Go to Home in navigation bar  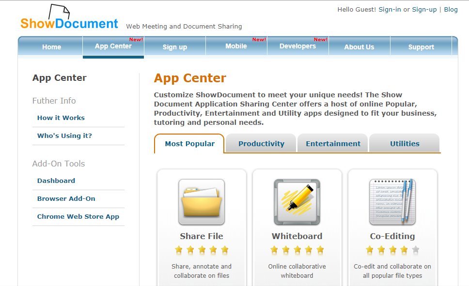pyautogui.click(x=51, y=47)
